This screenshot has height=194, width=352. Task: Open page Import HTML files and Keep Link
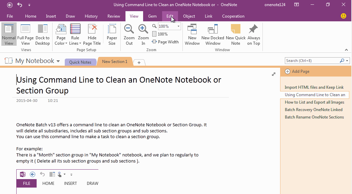tap(314, 87)
